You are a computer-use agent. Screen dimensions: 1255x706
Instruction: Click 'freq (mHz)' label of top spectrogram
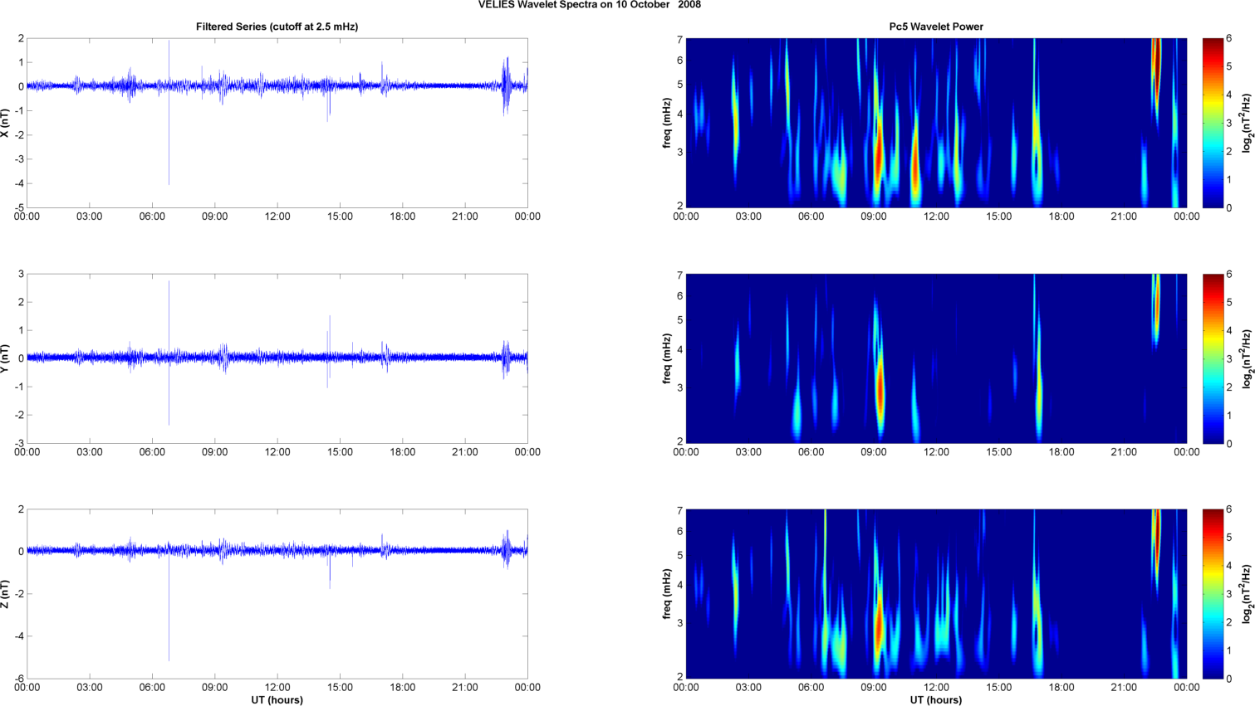point(667,123)
